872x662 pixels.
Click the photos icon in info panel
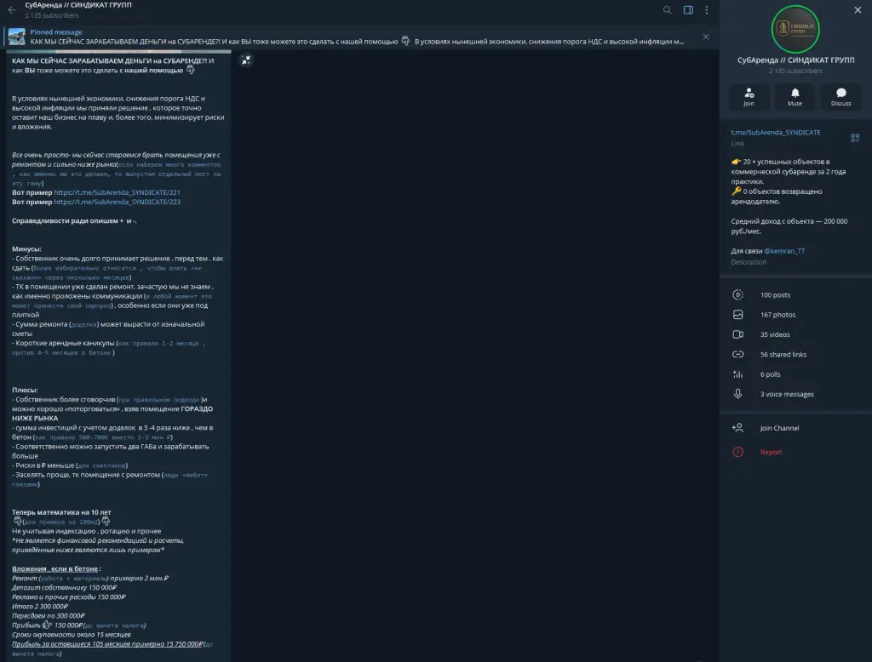coord(738,315)
